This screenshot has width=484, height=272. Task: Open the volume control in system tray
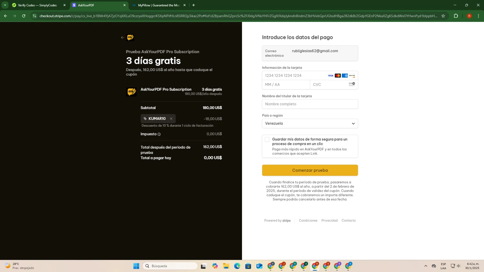tap(459, 266)
